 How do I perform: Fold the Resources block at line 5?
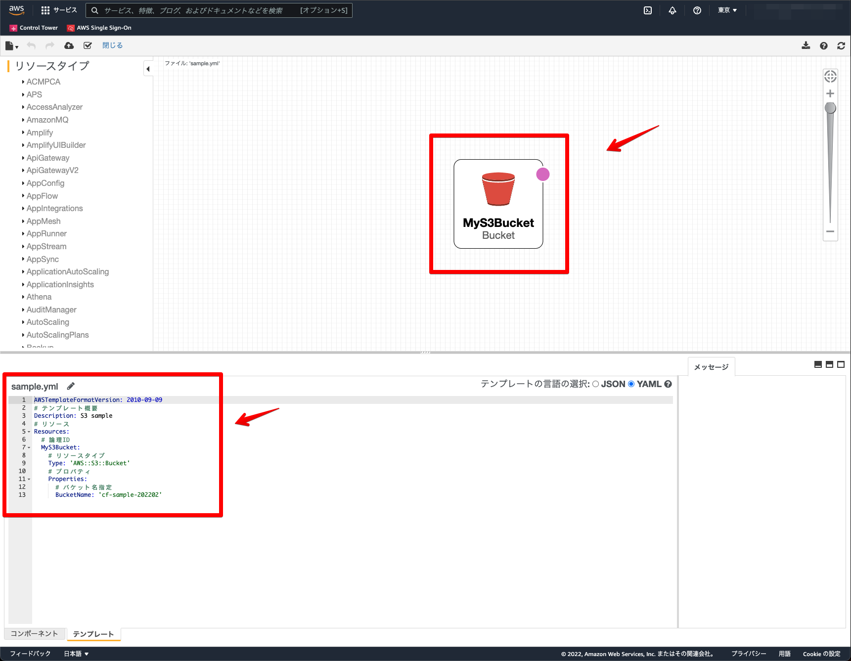(29, 432)
